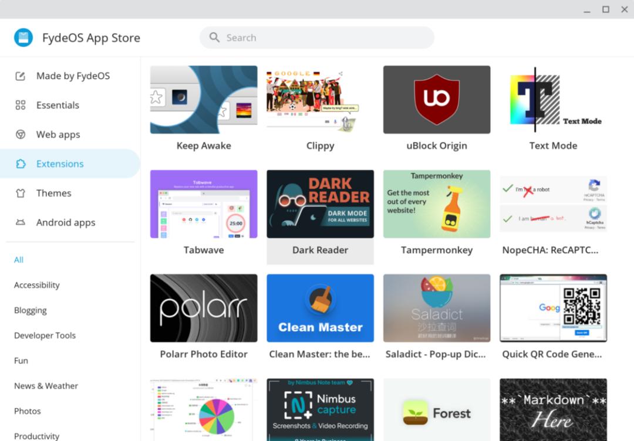Viewport: 634px width, 441px height.
Task: Filter by the Accessibility category
Action: point(37,285)
